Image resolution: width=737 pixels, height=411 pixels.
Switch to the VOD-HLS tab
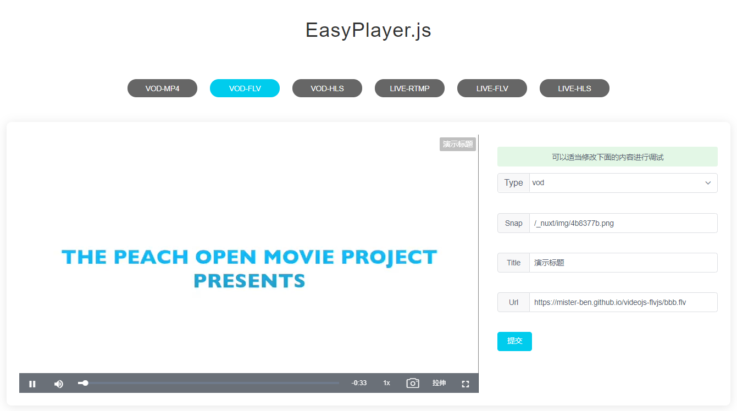point(327,88)
